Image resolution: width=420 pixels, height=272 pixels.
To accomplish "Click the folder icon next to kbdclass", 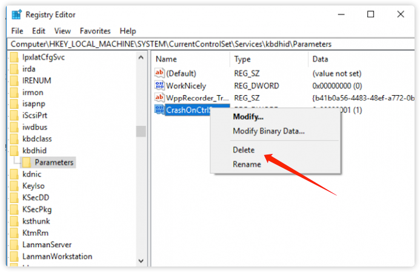I will 14,139.
